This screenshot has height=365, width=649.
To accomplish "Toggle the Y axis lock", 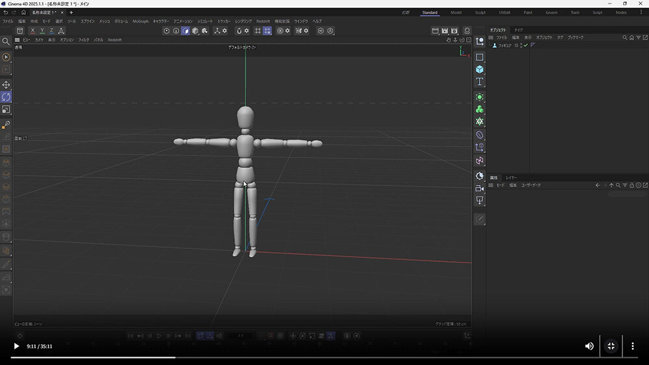I will coord(42,30).
